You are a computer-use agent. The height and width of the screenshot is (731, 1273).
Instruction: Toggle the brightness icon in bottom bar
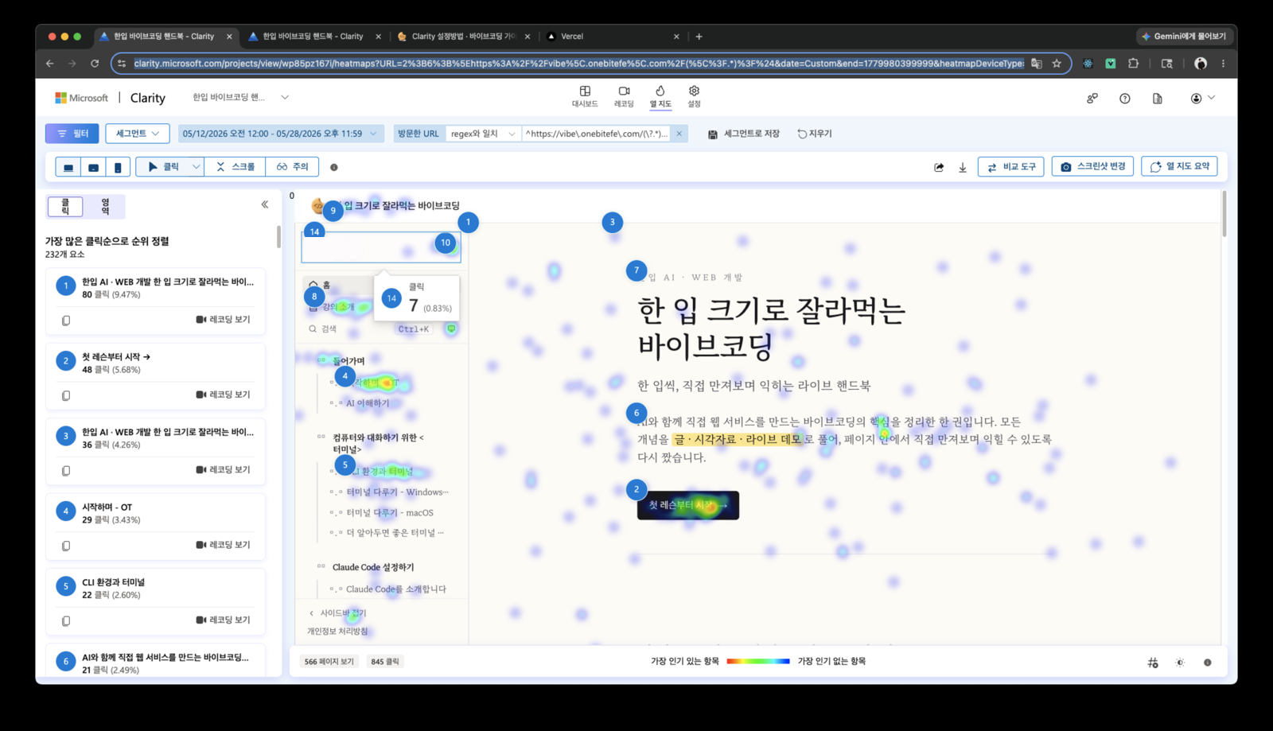click(1180, 663)
